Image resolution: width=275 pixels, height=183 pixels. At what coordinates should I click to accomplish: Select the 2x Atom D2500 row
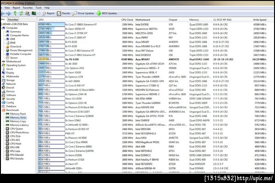(152, 155)
